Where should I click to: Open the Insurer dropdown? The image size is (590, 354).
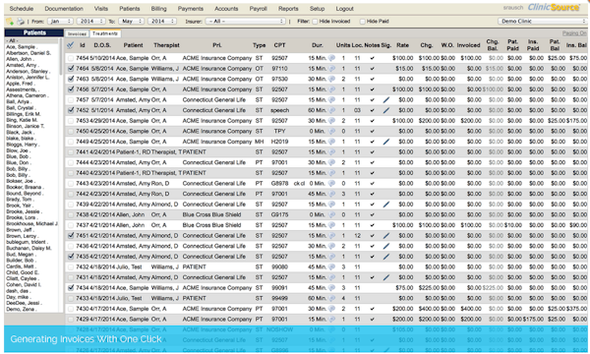click(x=245, y=22)
